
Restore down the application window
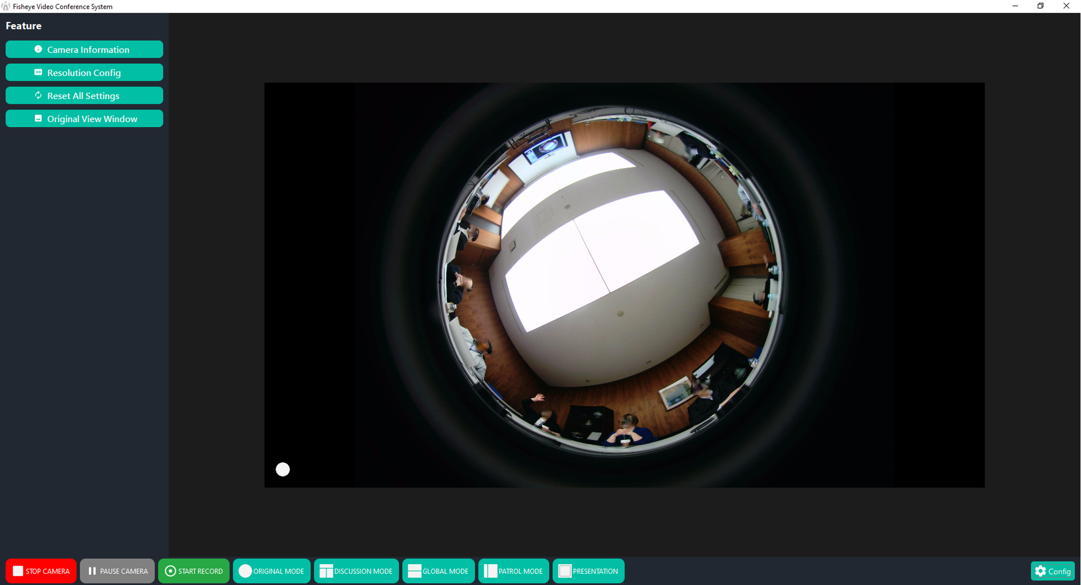point(1040,6)
